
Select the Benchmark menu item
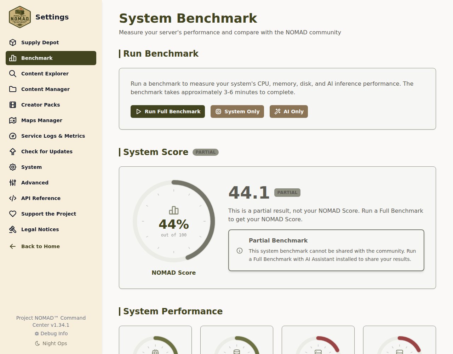pos(51,58)
